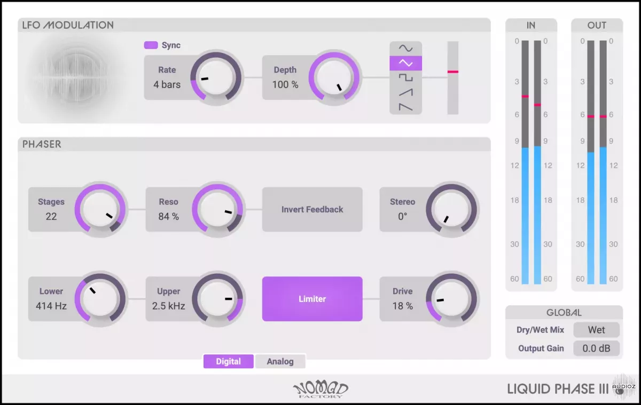641x405 pixels.
Task: Click the Stereo phase knob
Action: [452, 210]
